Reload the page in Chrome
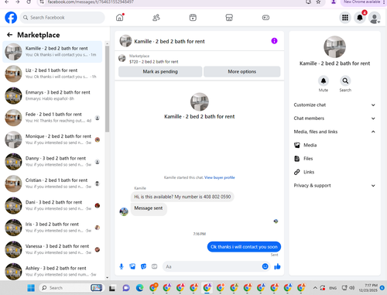The height and width of the screenshot is (295, 387). pos(29,2)
